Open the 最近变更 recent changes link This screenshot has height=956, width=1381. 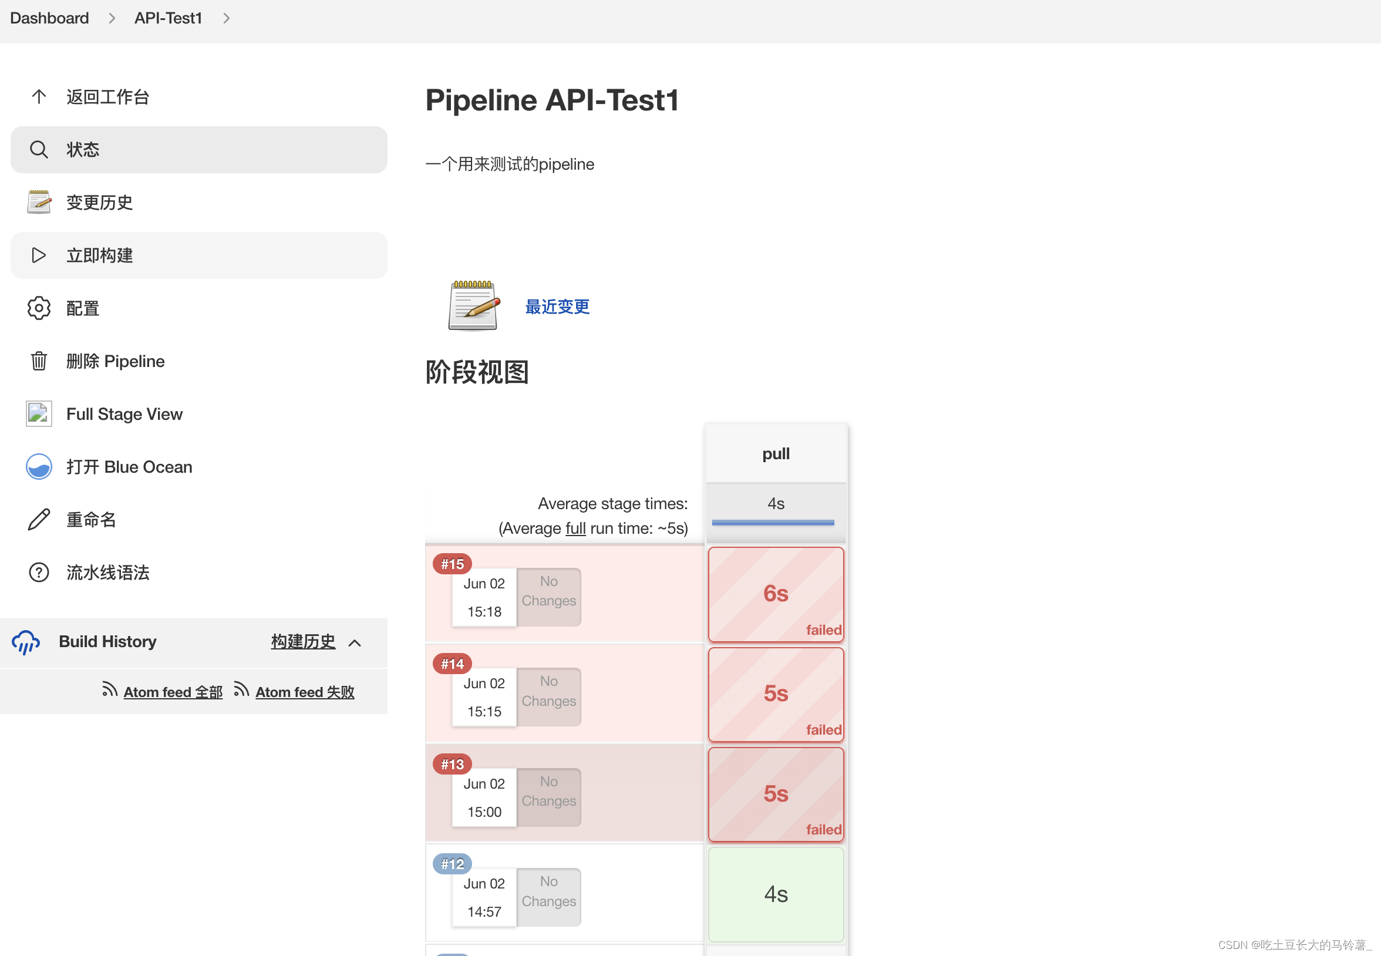[x=557, y=307]
